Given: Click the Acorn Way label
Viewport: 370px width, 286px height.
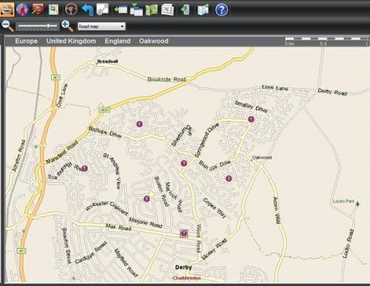Looking at the screenshot, I should click(x=277, y=210).
